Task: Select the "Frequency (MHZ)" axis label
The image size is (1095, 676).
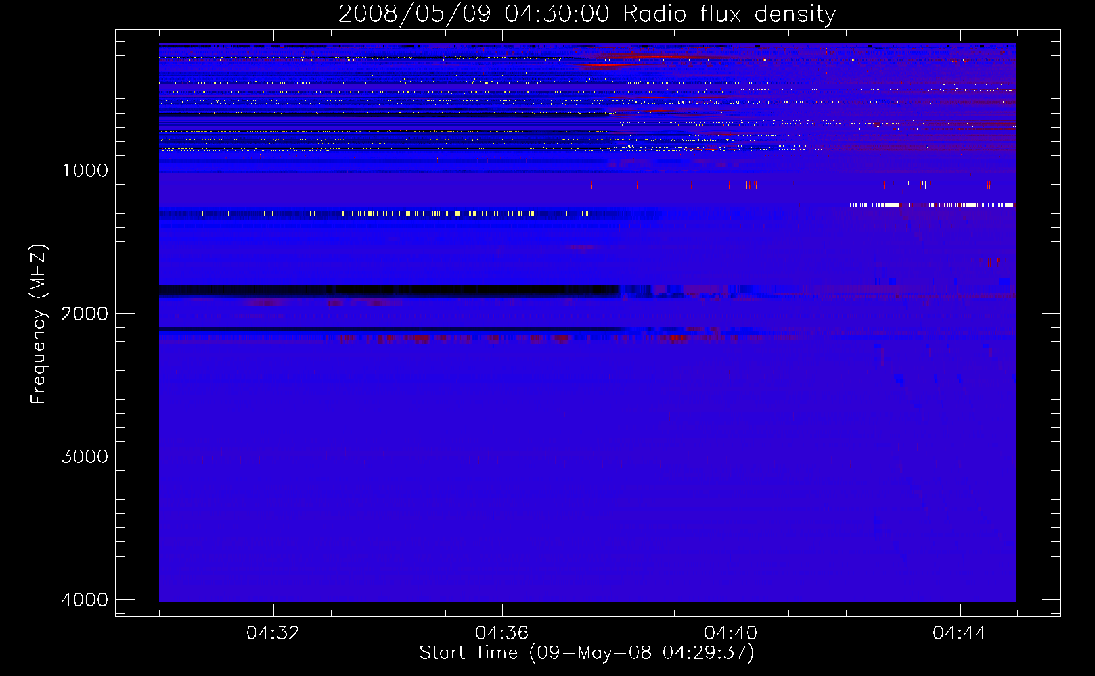Action: [x=39, y=324]
